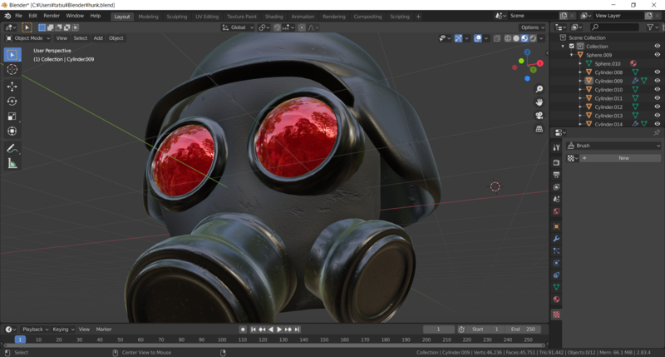Select the Cursor tool in the viewport toolbar
The image size is (665, 357).
click(x=12, y=70)
